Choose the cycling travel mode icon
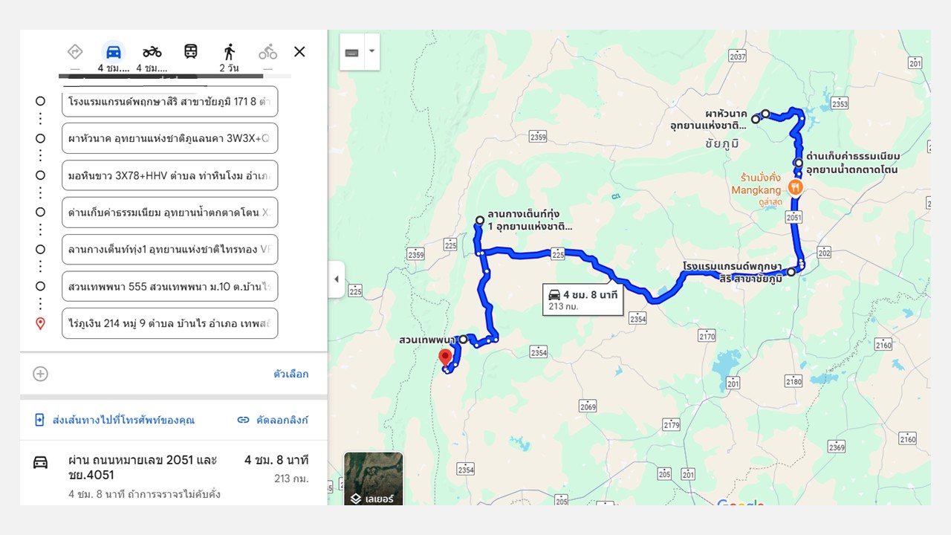 268,52
